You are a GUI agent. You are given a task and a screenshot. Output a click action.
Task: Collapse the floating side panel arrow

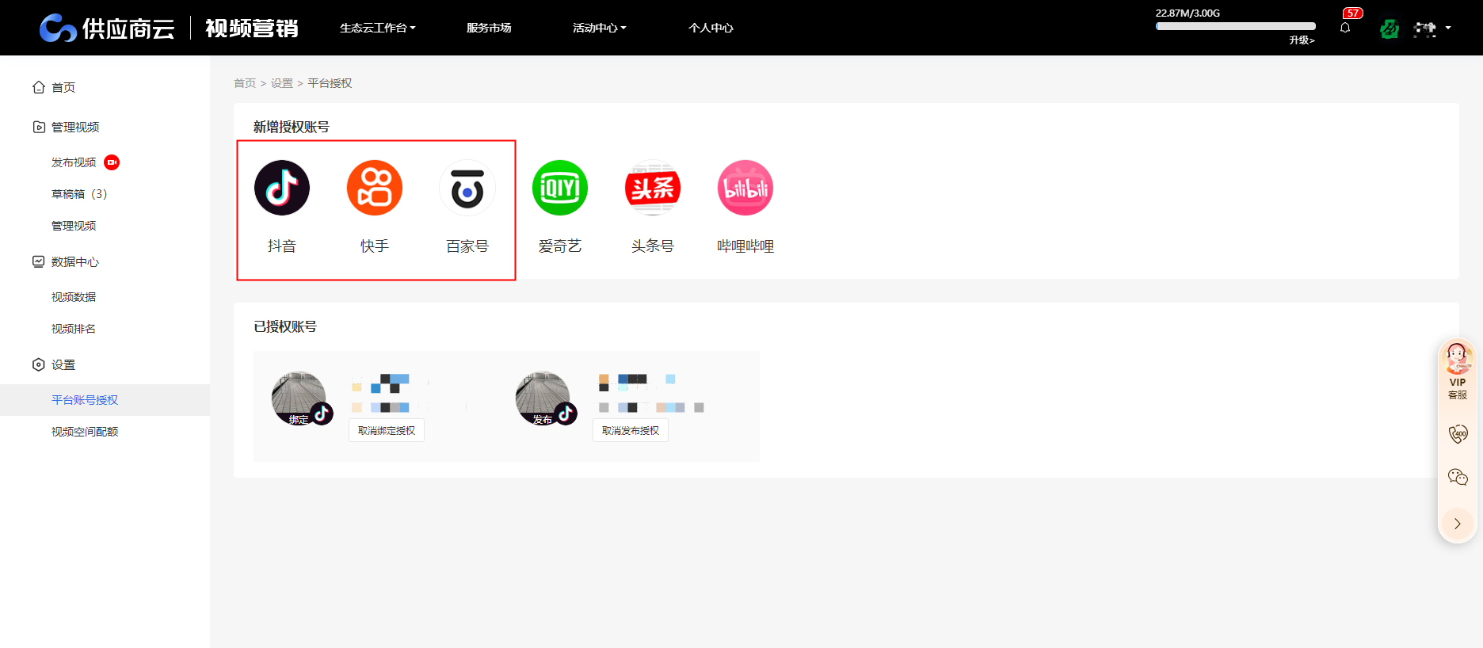pyautogui.click(x=1458, y=524)
